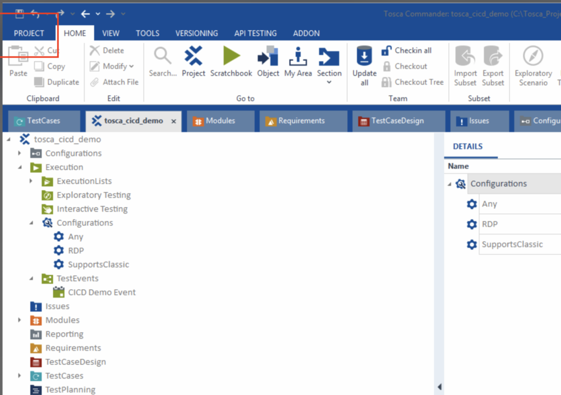Start an Exploratory Scenario from ribbon
Image resolution: width=561 pixels, height=395 pixels.
point(533,66)
